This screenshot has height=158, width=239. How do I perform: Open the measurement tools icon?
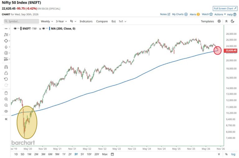click(6, 59)
